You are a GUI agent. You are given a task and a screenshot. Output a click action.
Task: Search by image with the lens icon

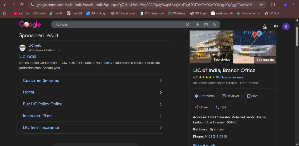(x=206, y=24)
